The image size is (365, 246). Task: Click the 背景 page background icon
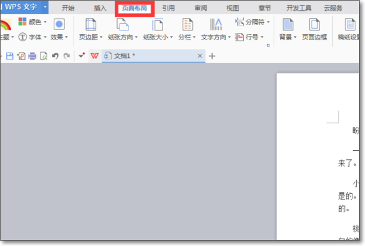tap(288, 25)
